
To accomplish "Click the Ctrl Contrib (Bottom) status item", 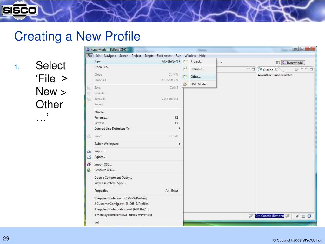I will click(x=269, y=216).
